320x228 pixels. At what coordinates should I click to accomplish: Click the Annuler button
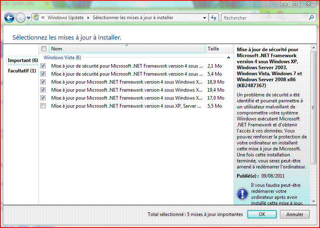295,214
